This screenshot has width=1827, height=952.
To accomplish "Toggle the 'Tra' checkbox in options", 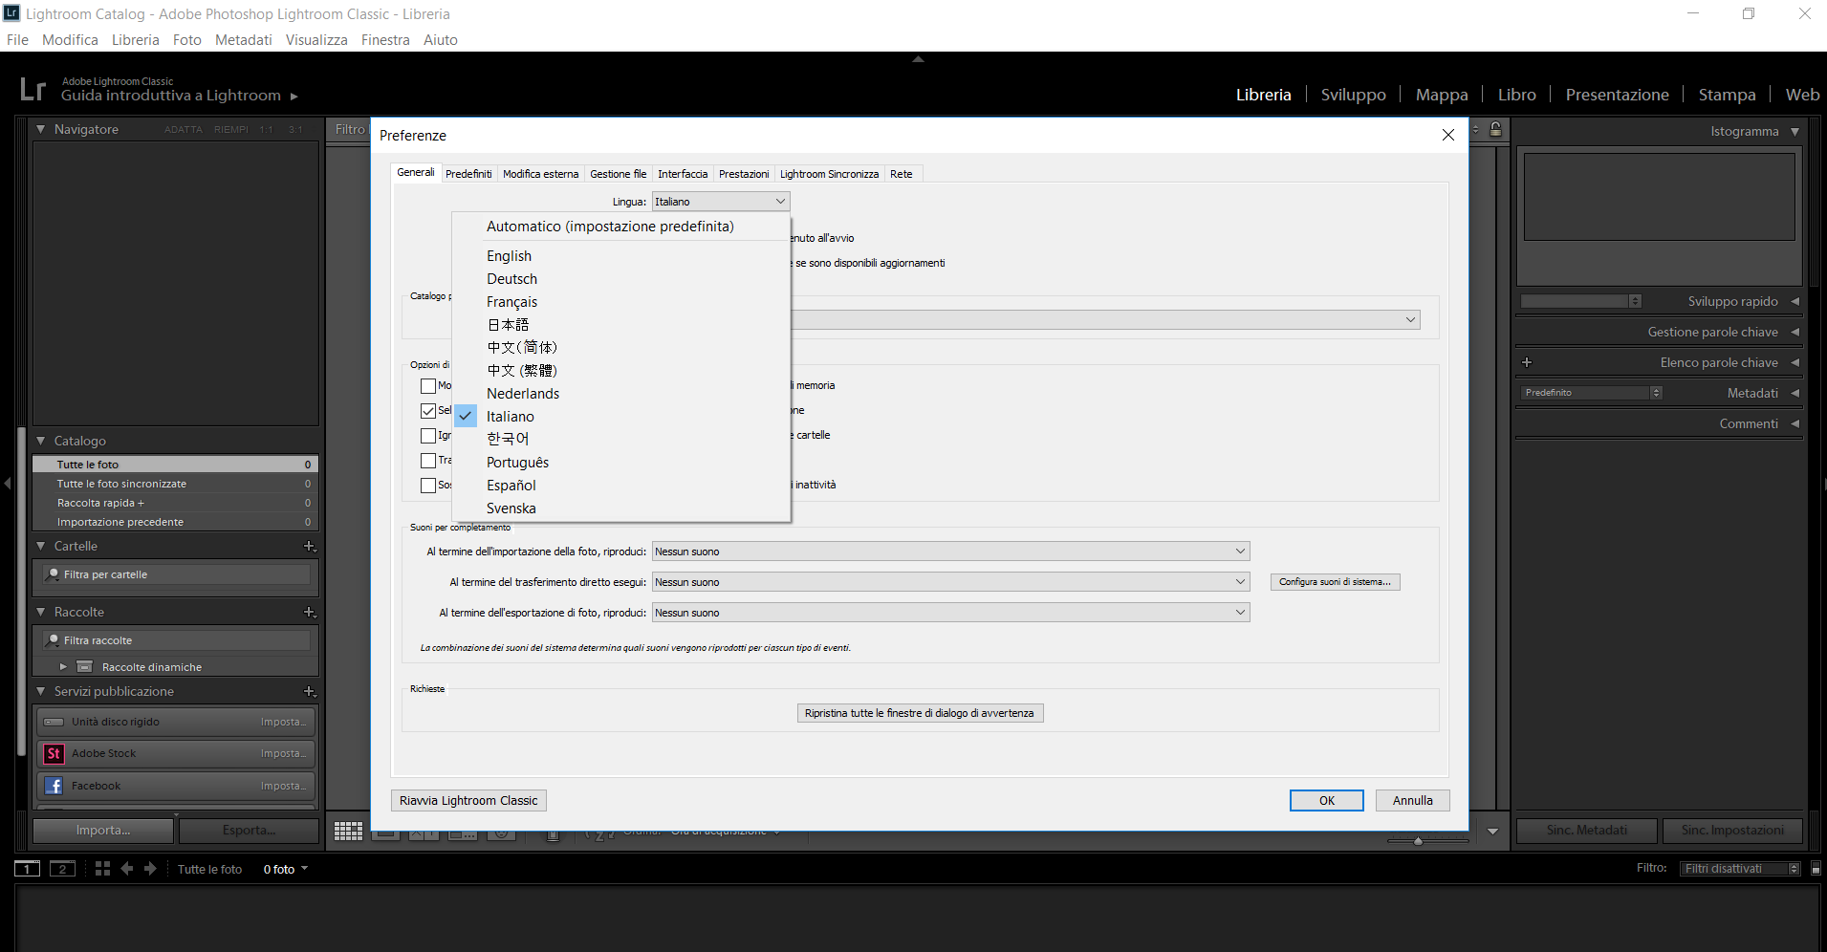I will click(428, 461).
